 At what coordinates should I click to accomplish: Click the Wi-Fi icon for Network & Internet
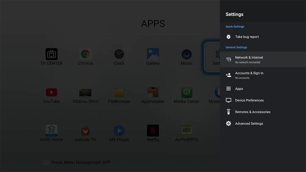point(229,59)
